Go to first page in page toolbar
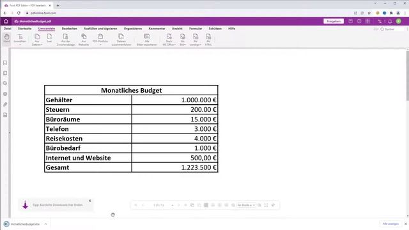This screenshot has width=409, height=230. click(135, 205)
